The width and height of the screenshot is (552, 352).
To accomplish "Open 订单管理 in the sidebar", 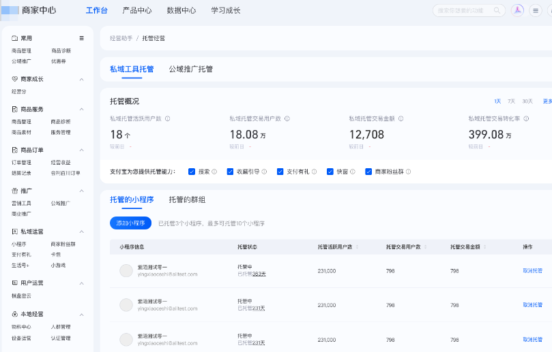I will [21, 162].
